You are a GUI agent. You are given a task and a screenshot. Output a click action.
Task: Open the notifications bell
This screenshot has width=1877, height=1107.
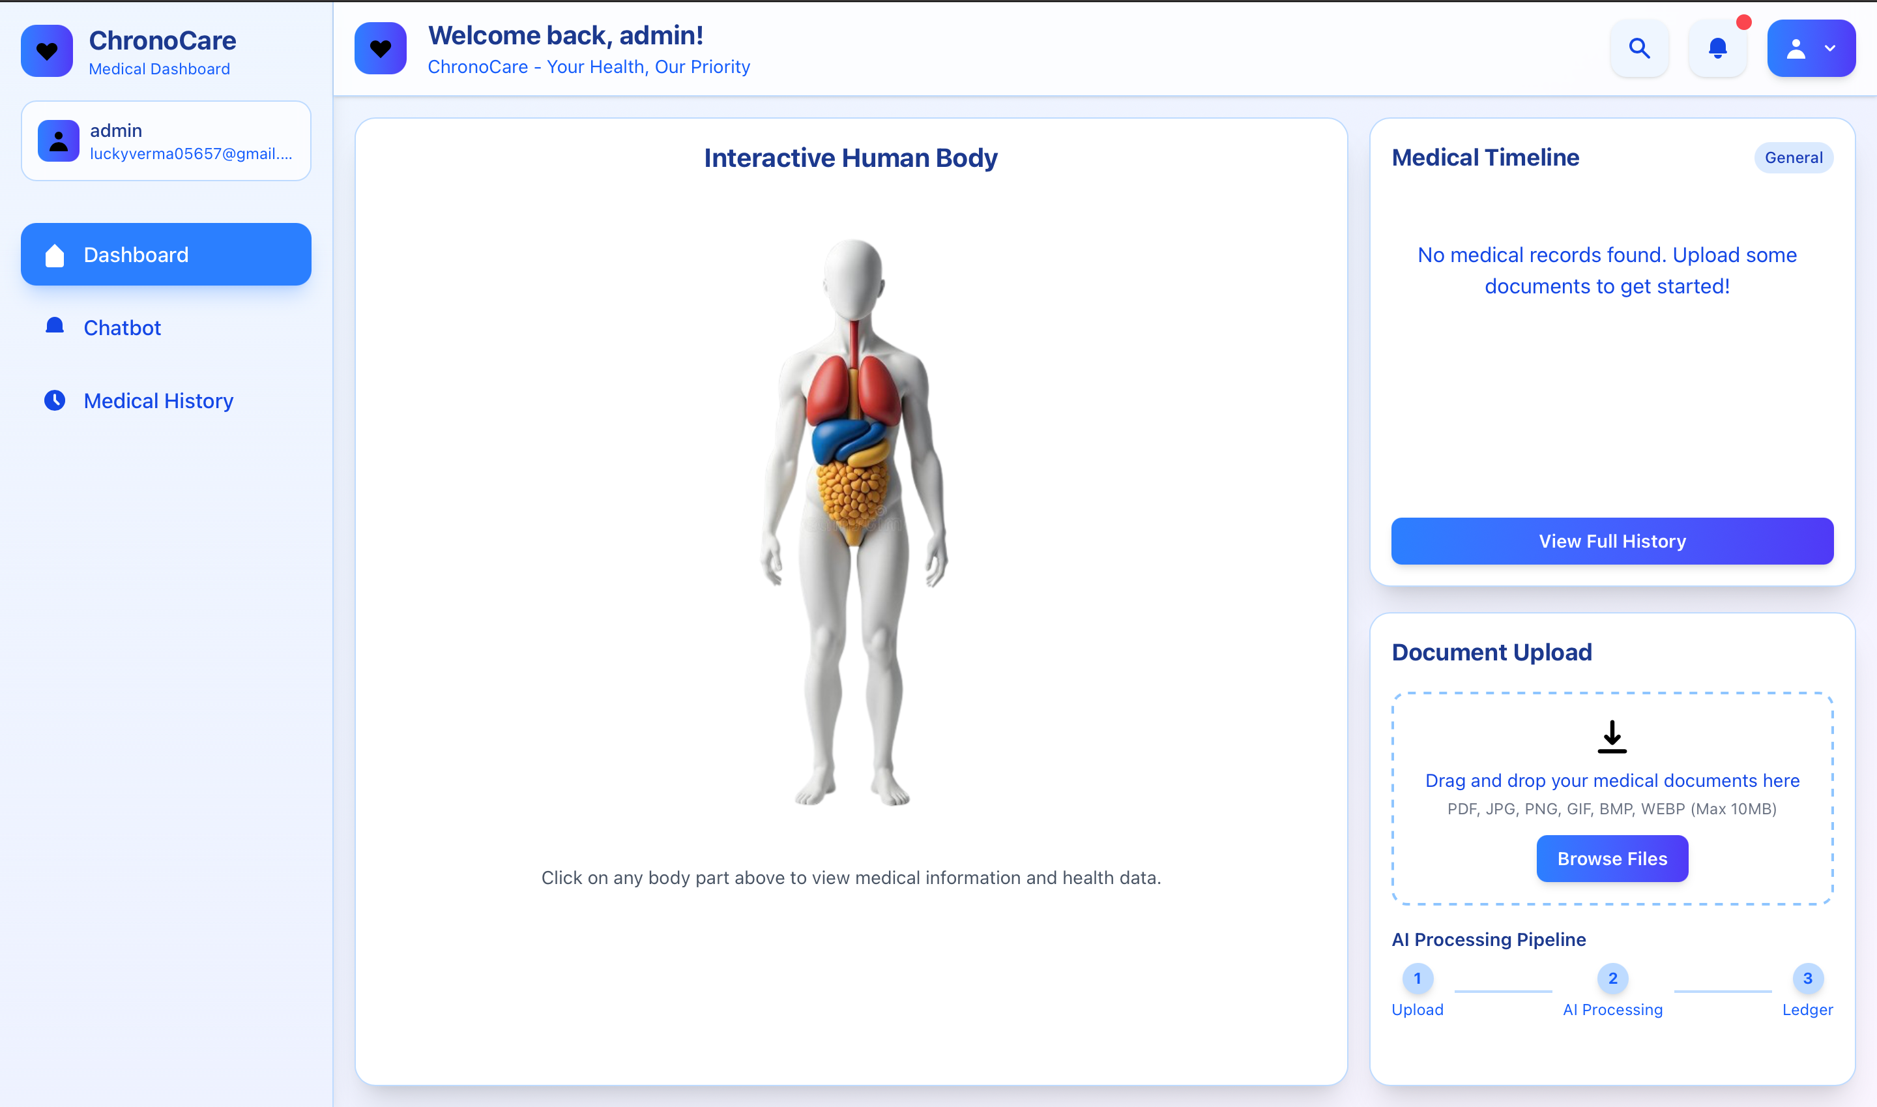[1717, 48]
